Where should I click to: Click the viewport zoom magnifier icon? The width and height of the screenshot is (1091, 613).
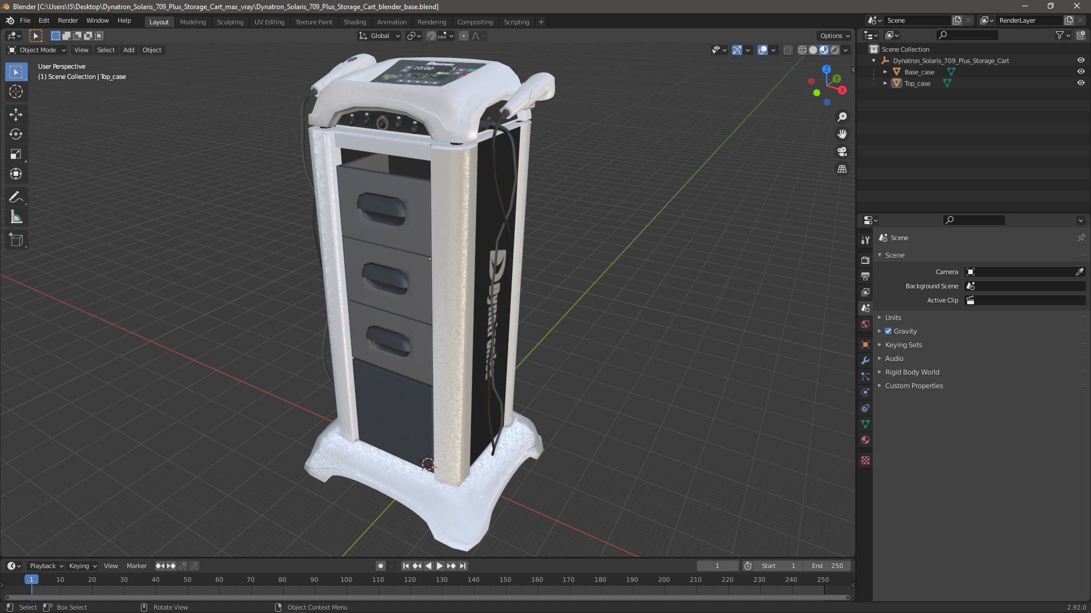[x=842, y=117]
